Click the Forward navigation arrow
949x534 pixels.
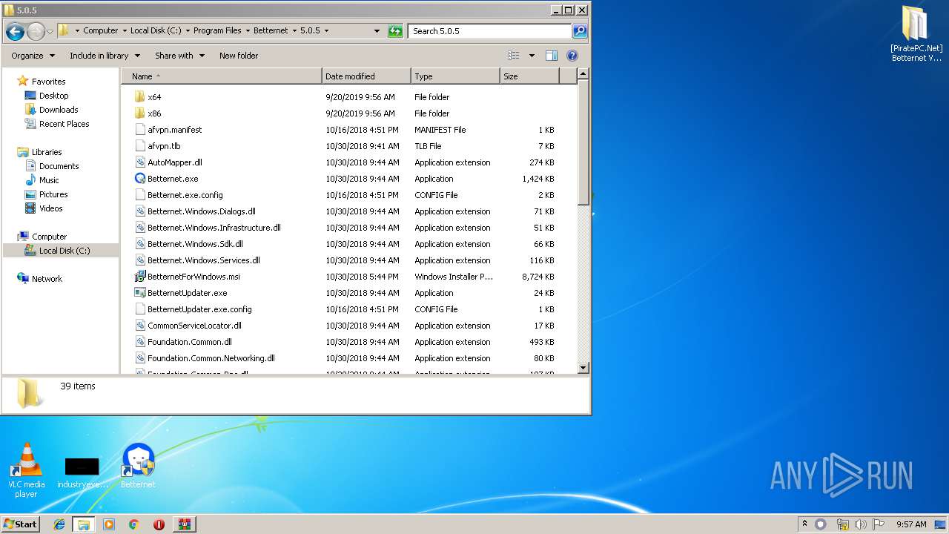tap(36, 31)
